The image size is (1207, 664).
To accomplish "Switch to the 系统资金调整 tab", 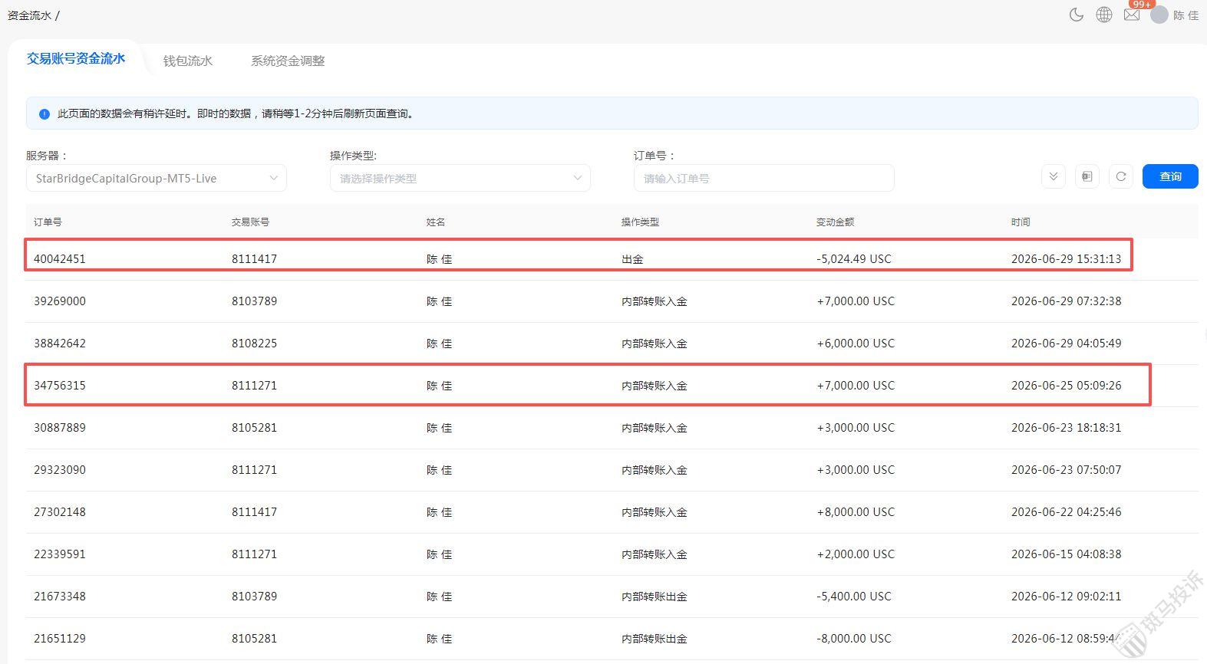I will pos(288,61).
